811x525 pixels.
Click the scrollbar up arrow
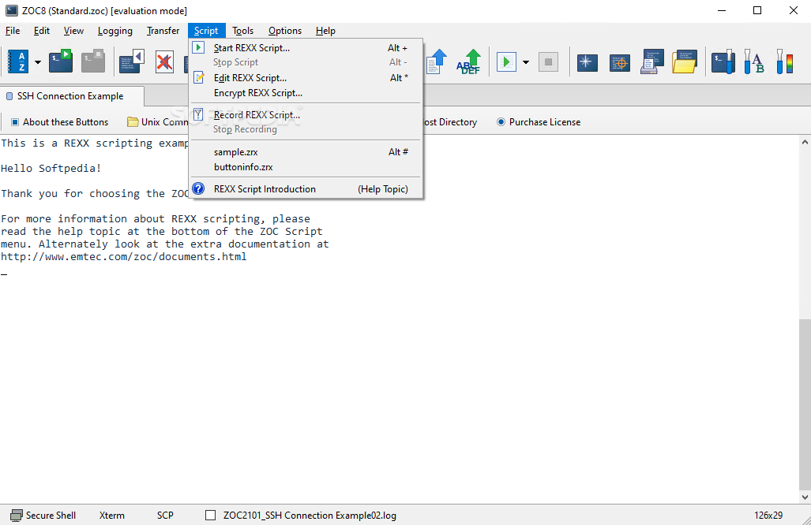(805, 142)
